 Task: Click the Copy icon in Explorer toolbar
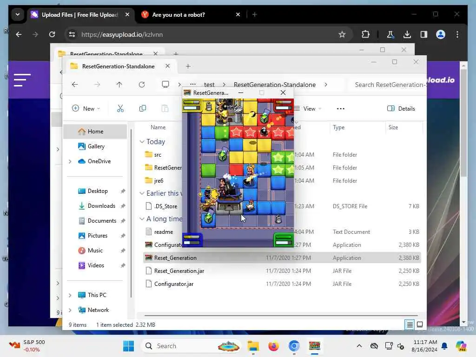pyautogui.click(x=142, y=108)
